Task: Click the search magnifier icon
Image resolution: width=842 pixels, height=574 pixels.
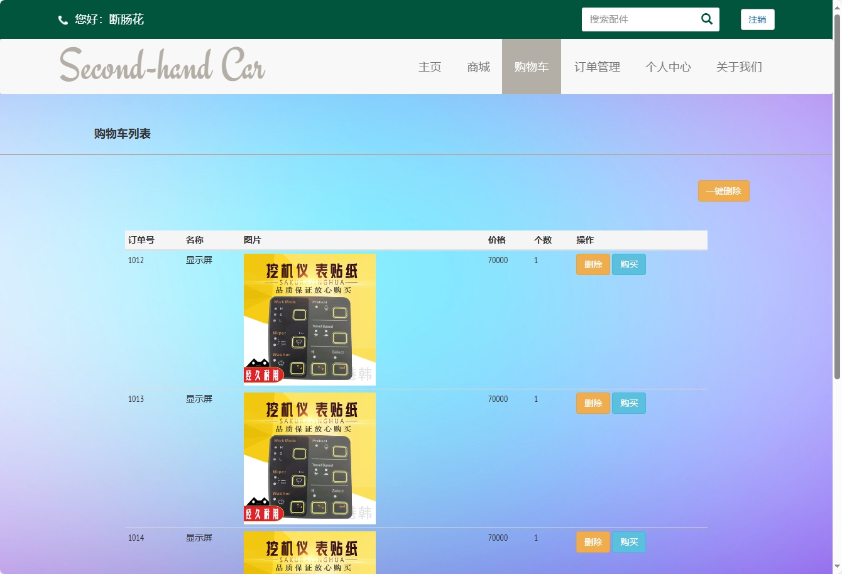Action: click(x=706, y=19)
